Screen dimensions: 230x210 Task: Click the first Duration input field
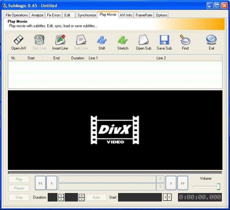53,198
